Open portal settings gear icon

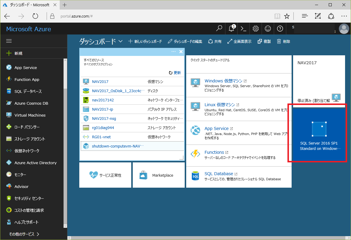click(256, 29)
